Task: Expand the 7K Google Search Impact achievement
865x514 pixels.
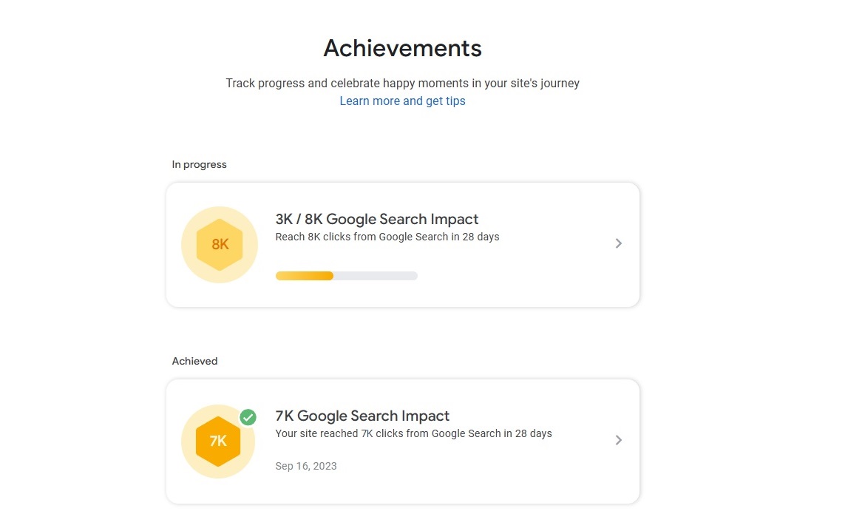Action: coord(618,439)
